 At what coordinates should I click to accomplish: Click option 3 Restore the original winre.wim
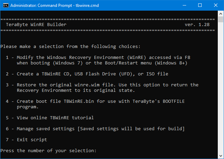[x=102, y=88]
